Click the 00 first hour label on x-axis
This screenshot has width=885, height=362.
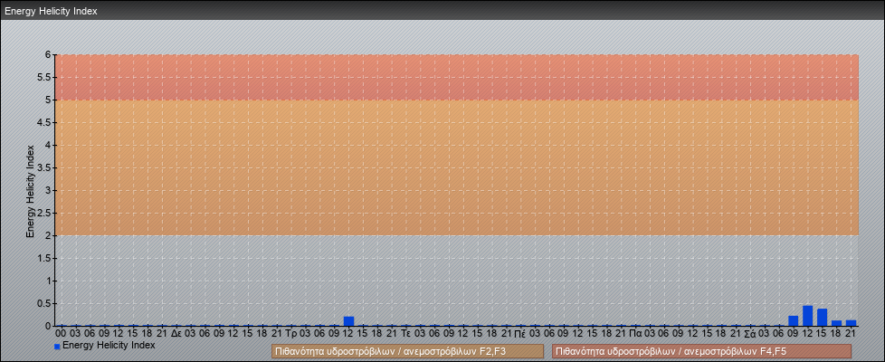point(61,333)
